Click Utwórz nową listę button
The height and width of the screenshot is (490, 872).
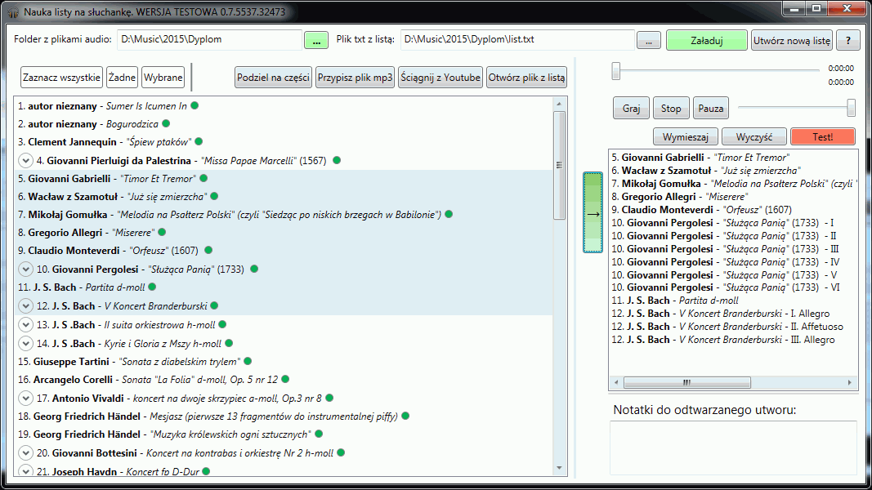point(792,40)
